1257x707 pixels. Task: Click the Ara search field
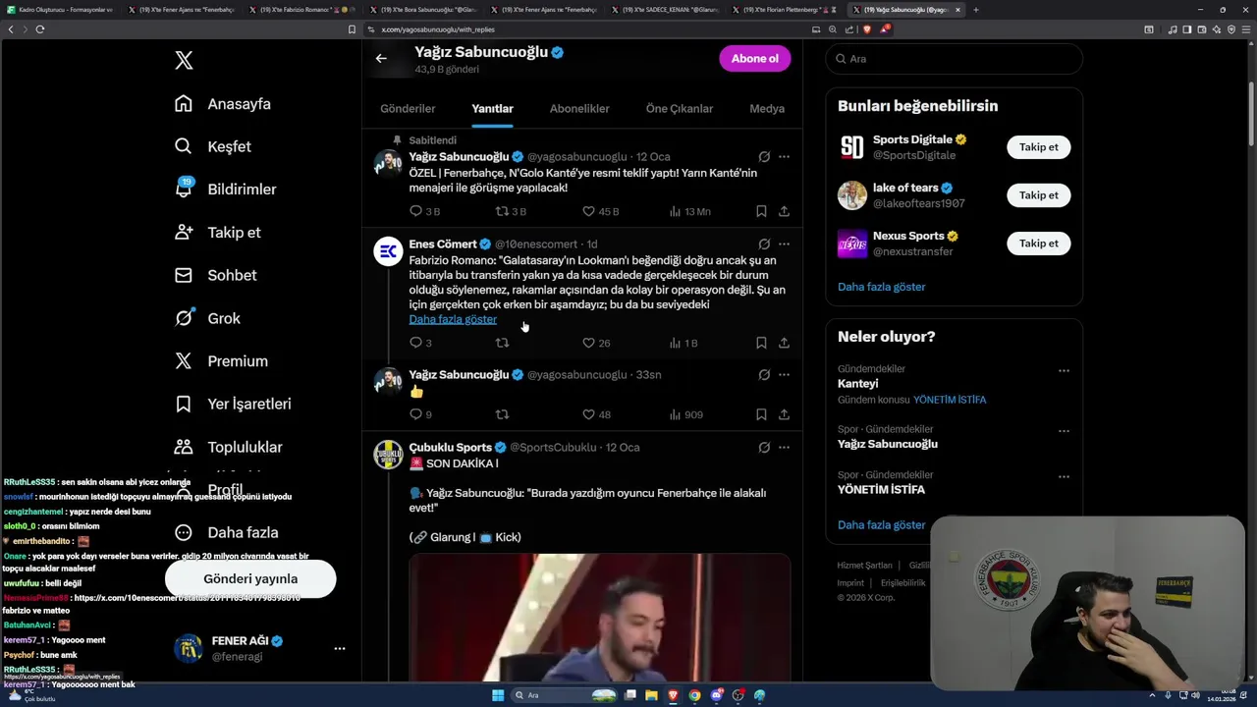954,59
